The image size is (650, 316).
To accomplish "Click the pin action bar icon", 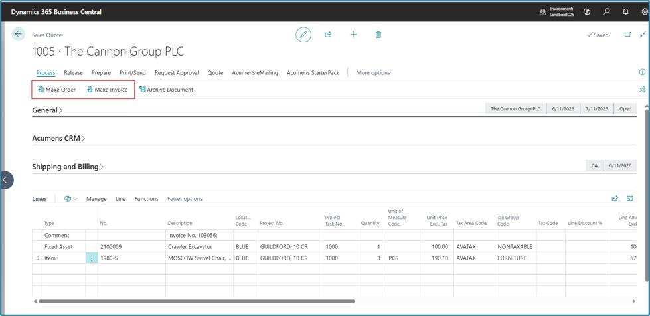I will (x=643, y=89).
